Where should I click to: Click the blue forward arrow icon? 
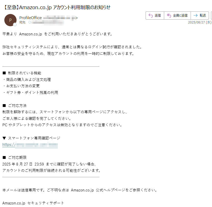[x=195, y=16]
